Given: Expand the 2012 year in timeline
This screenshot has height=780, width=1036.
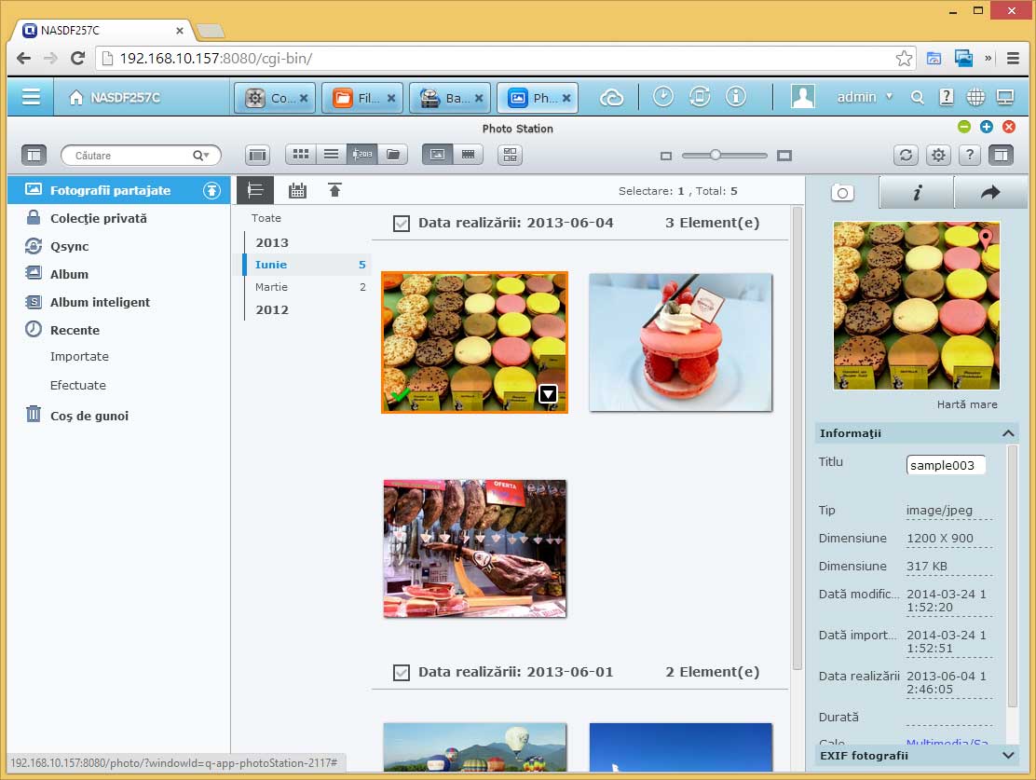Looking at the screenshot, I should click(x=271, y=309).
